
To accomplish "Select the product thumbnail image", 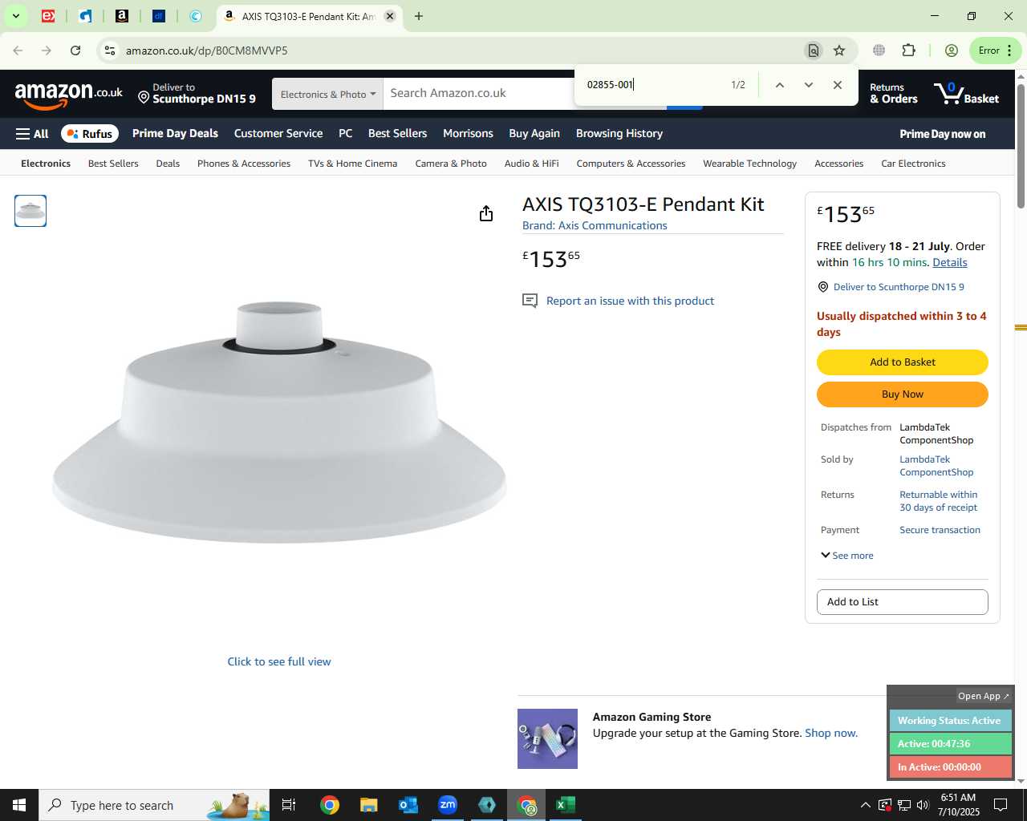I will (30, 211).
